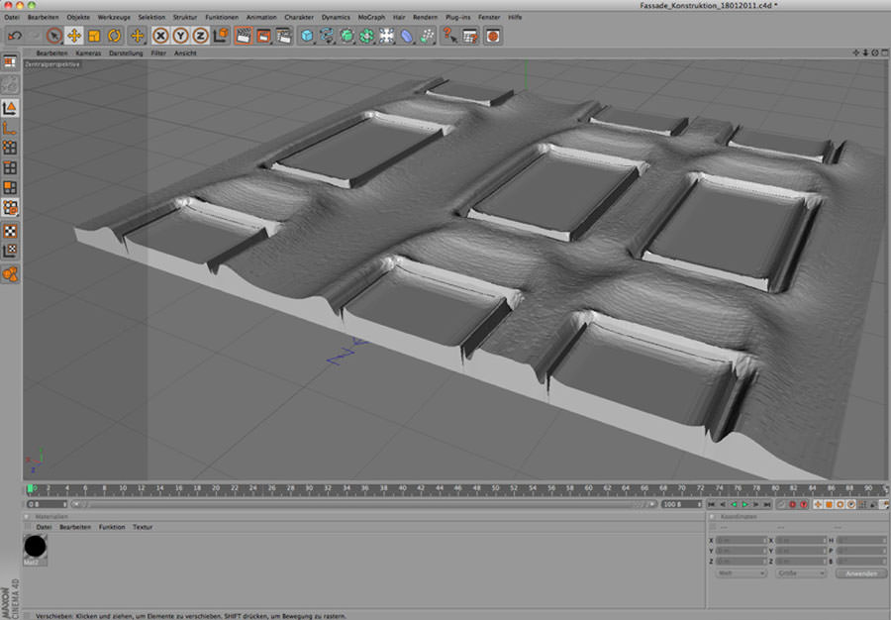This screenshot has width=891, height=620.
Task: Toggle automatic keyframing button
Action: [804, 504]
